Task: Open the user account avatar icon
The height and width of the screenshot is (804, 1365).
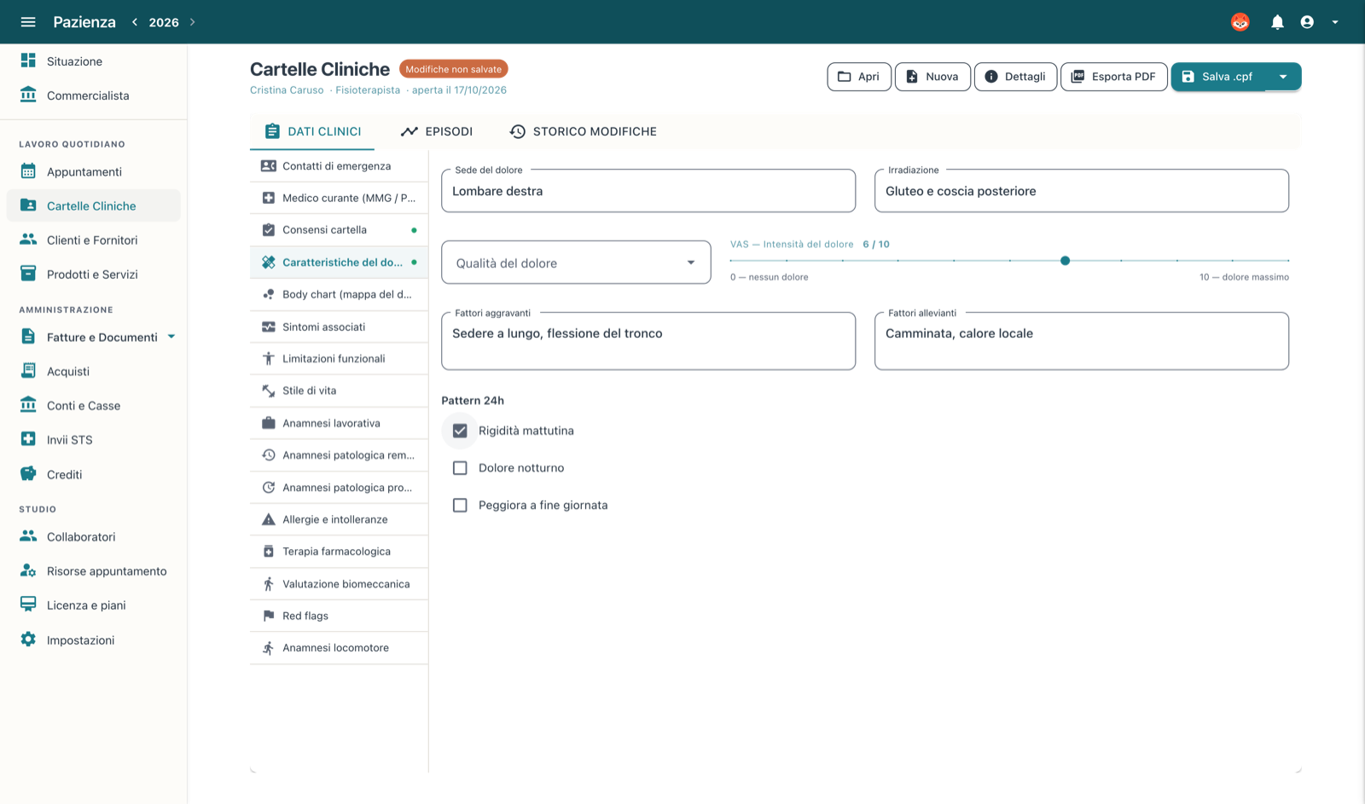Action: [1307, 22]
